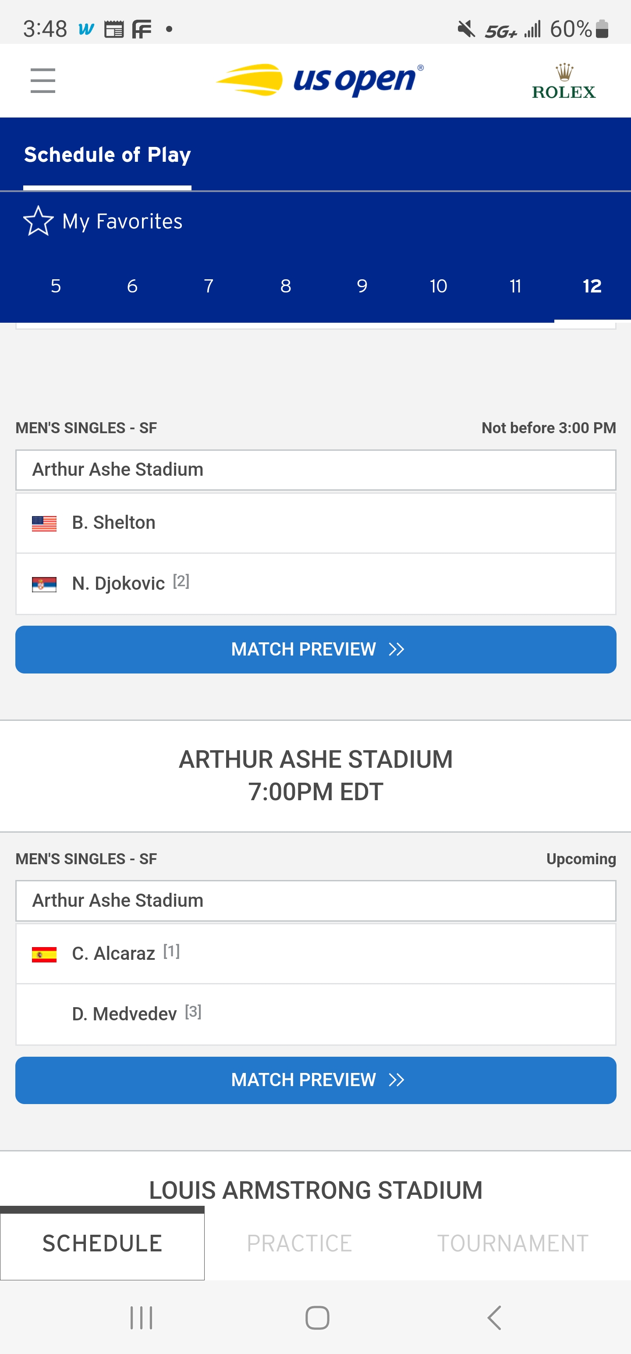Tap the Serbia flag beside N. Djokovic
The height and width of the screenshot is (1354, 631).
tap(44, 584)
